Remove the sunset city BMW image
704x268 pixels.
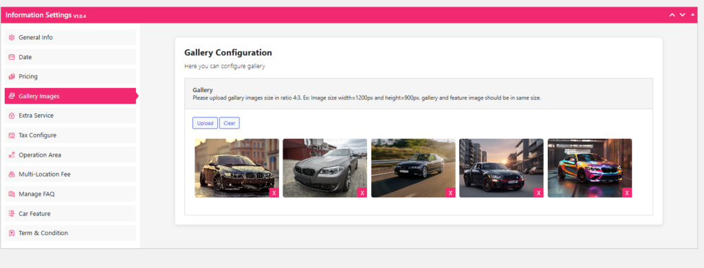(539, 192)
